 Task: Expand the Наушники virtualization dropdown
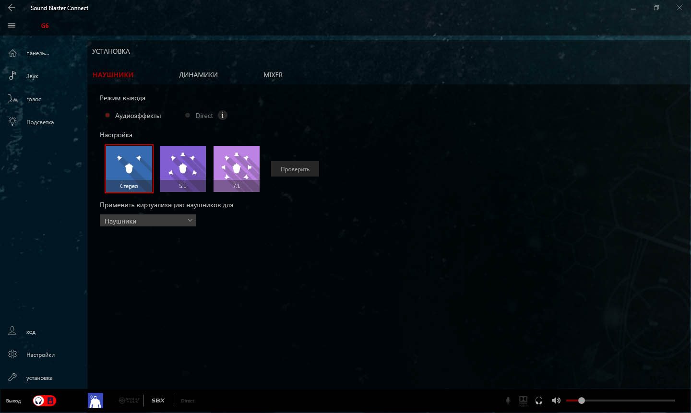[x=147, y=221]
